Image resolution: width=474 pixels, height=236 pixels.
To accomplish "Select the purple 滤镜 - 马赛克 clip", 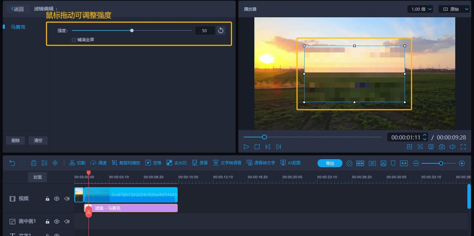I will pyautogui.click(x=131, y=208).
